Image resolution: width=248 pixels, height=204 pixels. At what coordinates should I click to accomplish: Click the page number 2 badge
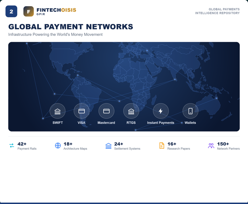point(11,11)
